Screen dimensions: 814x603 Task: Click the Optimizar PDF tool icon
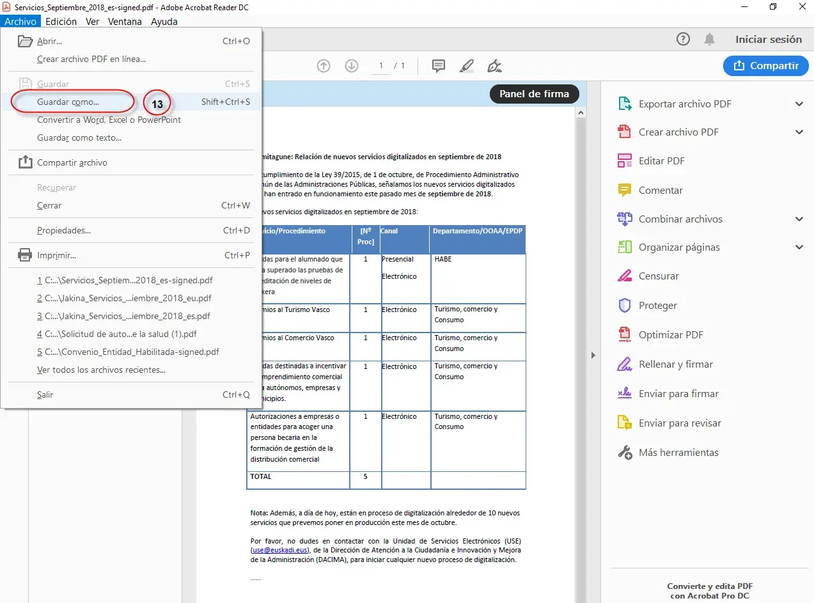(624, 335)
